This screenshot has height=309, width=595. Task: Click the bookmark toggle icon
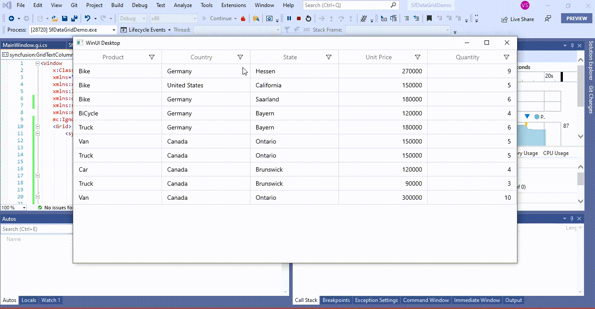[429, 18]
